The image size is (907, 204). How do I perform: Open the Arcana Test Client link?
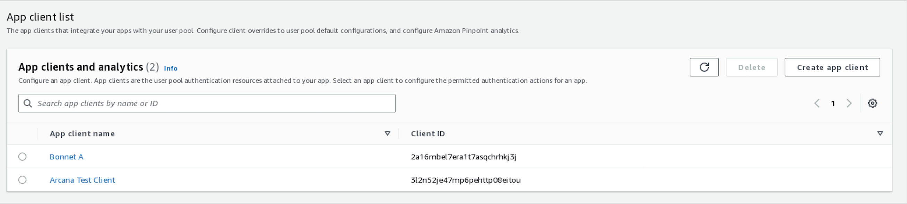point(83,180)
